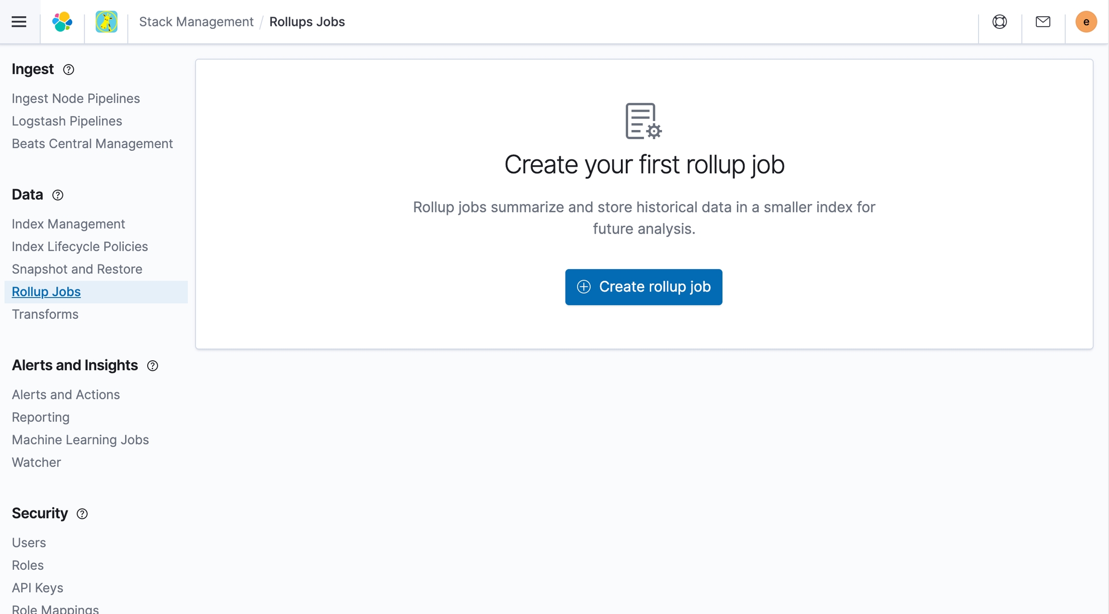
Task: Open the hamburger navigation menu
Action: 19,22
